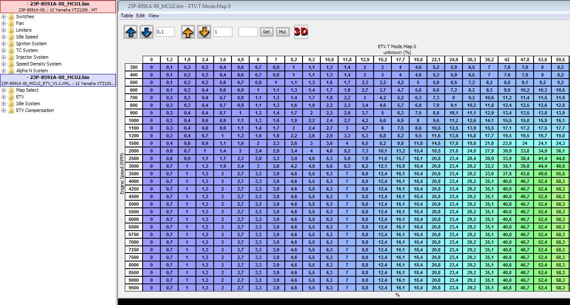Expand the Injector System tree node
Image resolution: width=570 pixels, height=305 pixels.
(4, 57)
